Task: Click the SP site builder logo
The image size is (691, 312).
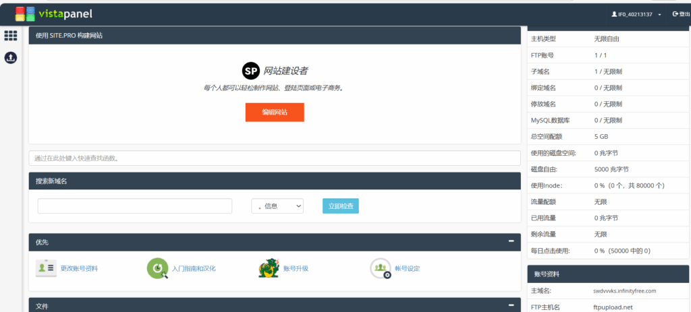Action: [250, 71]
